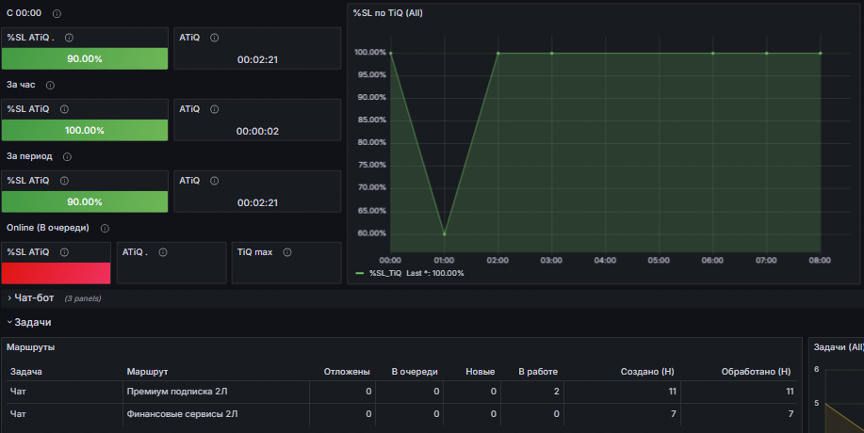Image resolution: width=864 pixels, height=433 pixels.
Task: Click the green legend color line for %SL_TiQ
Action: [359, 273]
